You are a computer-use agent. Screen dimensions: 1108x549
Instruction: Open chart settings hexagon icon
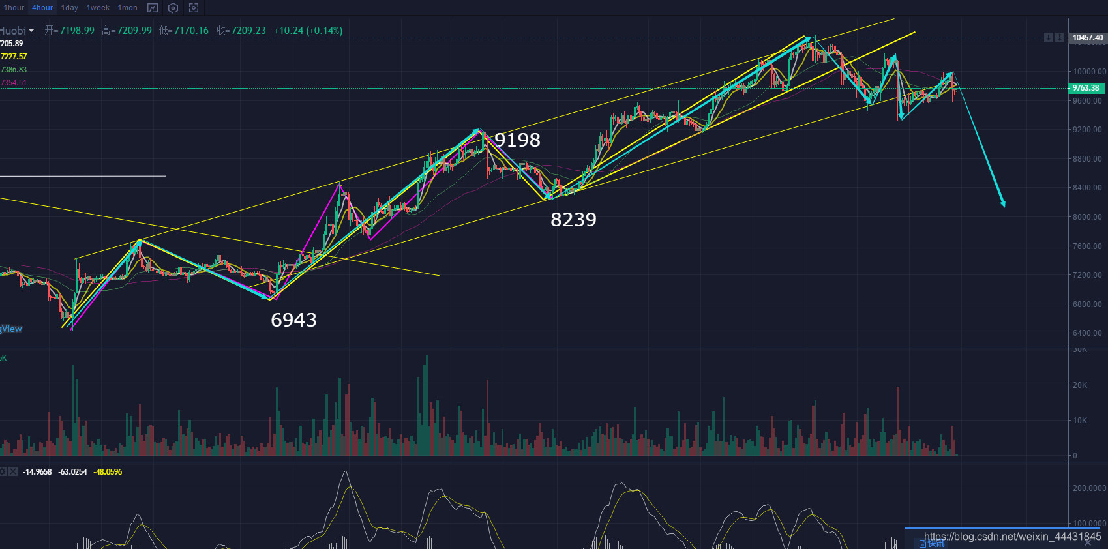point(173,8)
